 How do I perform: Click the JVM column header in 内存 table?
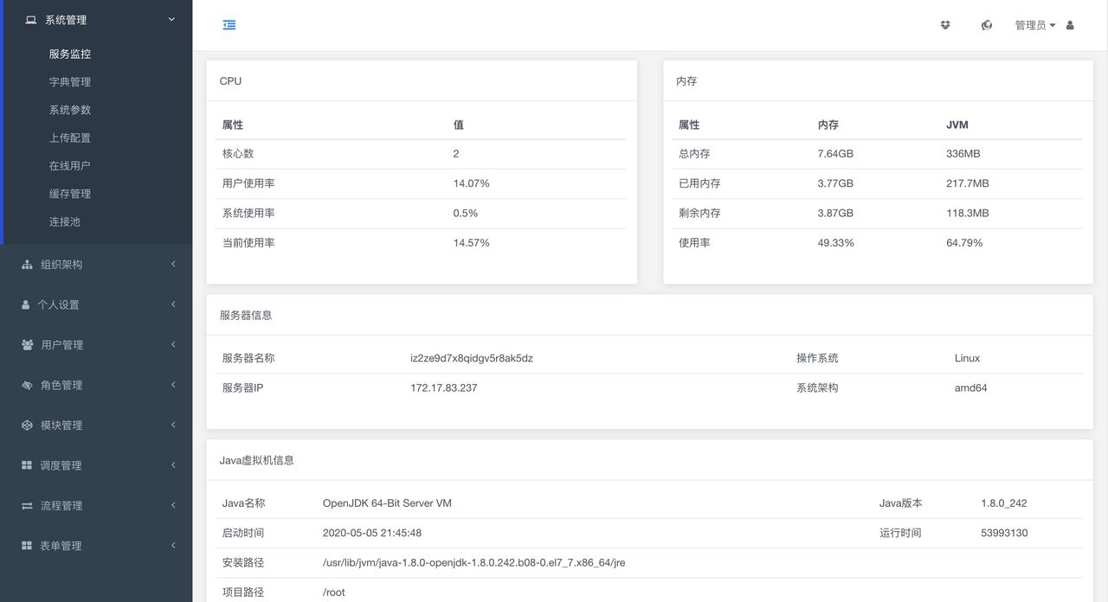[x=957, y=125]
